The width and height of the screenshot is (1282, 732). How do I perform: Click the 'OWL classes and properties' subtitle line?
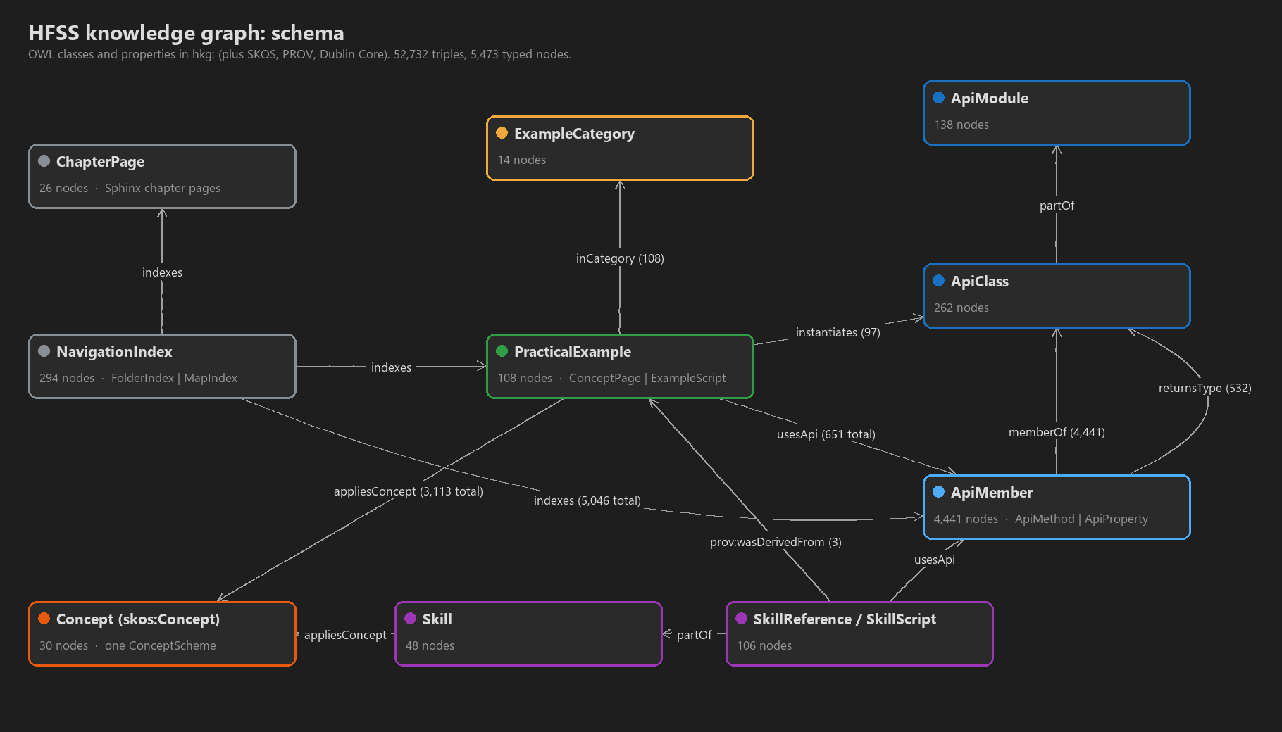tap(299, 54)
